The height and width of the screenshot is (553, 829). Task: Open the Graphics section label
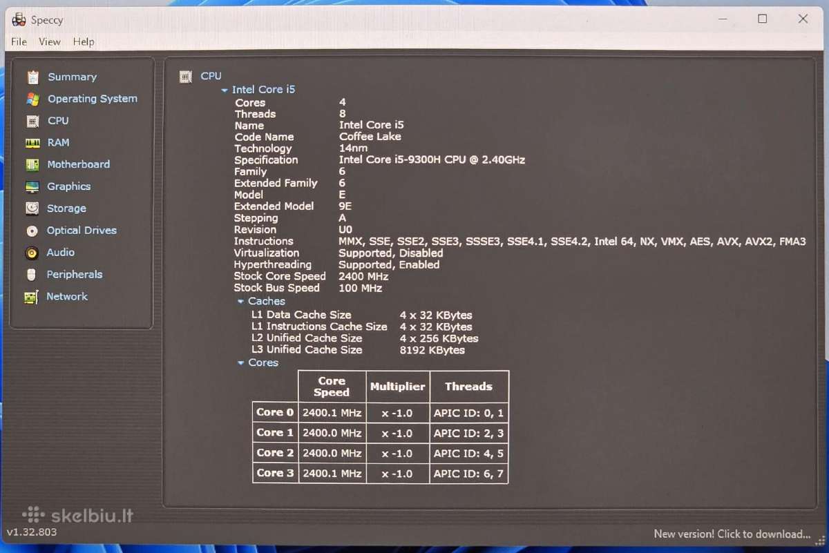tap(68, 186)
